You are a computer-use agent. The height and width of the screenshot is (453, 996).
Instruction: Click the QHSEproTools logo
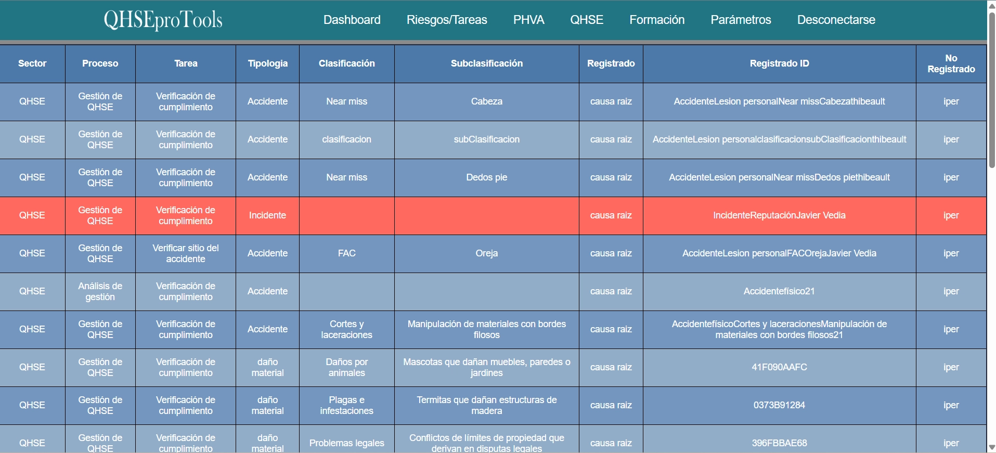click(x=163, y=20)
